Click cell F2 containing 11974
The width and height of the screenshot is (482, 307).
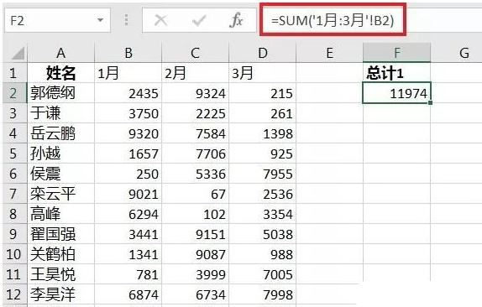[397, 93]
